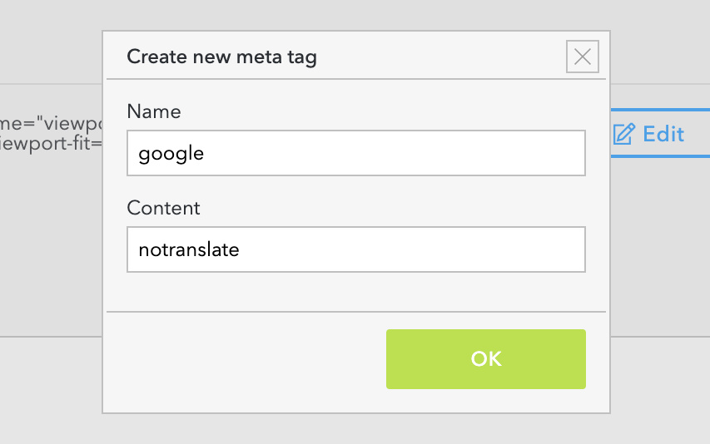Viewport: 710px width, 444px height.
Task: Close the Create new meta tag dialog
Action: pyautogui.click(x=583, y=57)
